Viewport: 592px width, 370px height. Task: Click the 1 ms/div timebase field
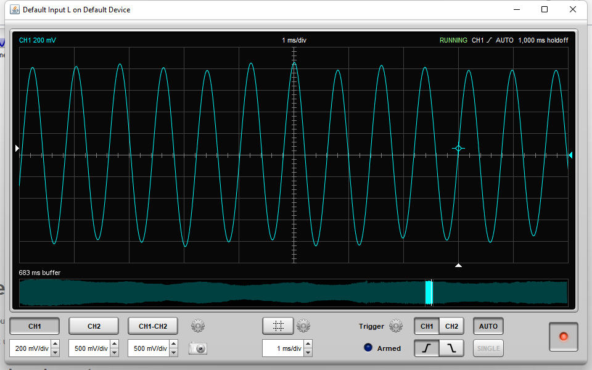tap(284, 348)
